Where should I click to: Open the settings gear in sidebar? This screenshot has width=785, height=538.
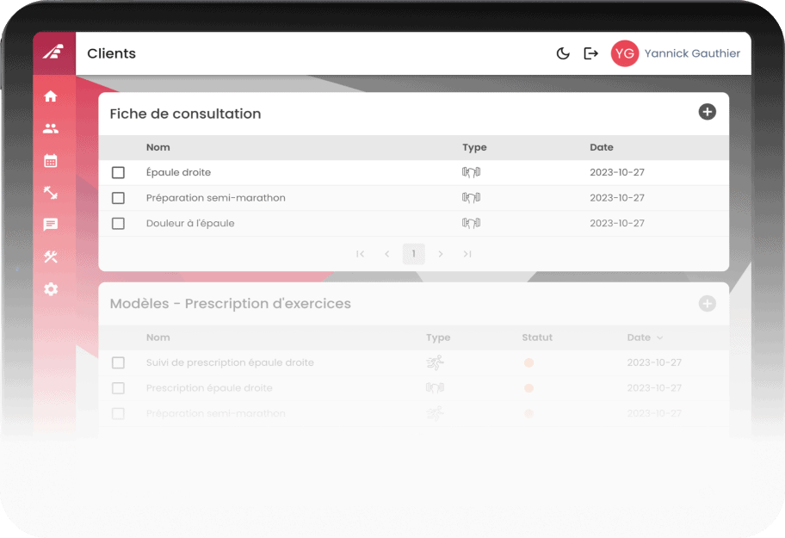(x=51, y=289)
